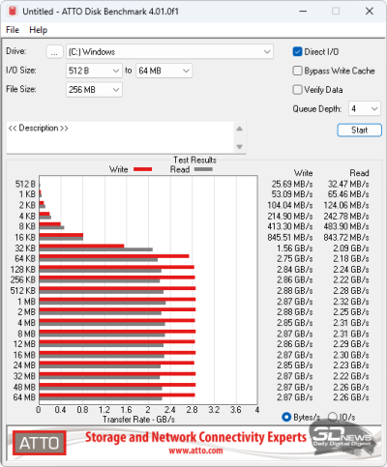The image size is (387, 467).
Task: Close the ATTO Disk Benchmark window
Action: pos(370,12)
